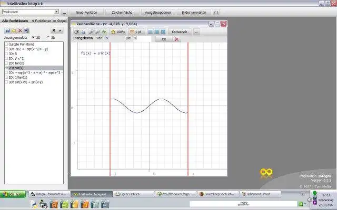Check the 2D: ∫ x^2 checkbox
The height and width of the screenshot is (210, 337).
pyautogui.click(x=6, y=58)
